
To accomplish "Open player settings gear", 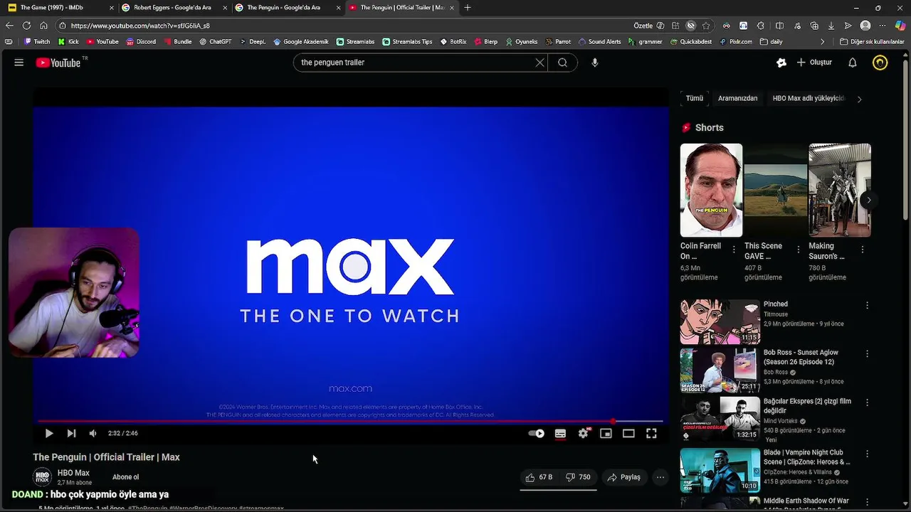I will (x=584, y=433).
